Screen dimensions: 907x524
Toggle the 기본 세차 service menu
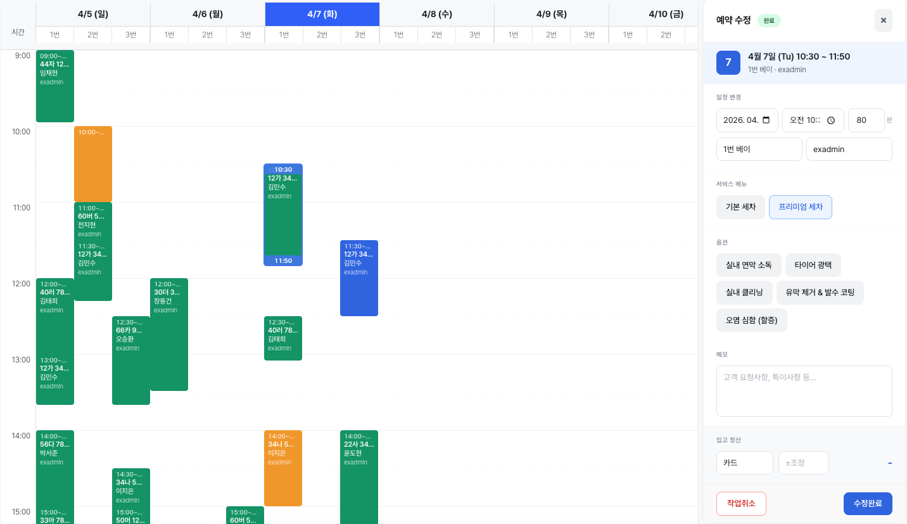[740, 207]
